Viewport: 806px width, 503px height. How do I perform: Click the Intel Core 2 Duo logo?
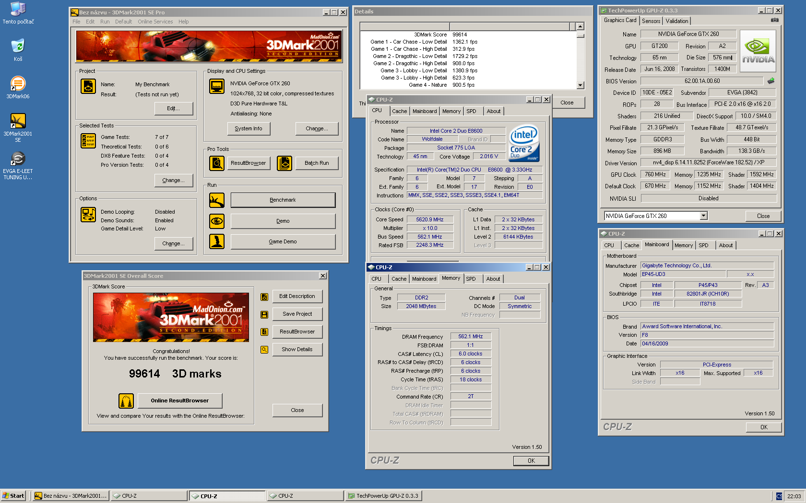pyautogui.click(x=524, y=143)
